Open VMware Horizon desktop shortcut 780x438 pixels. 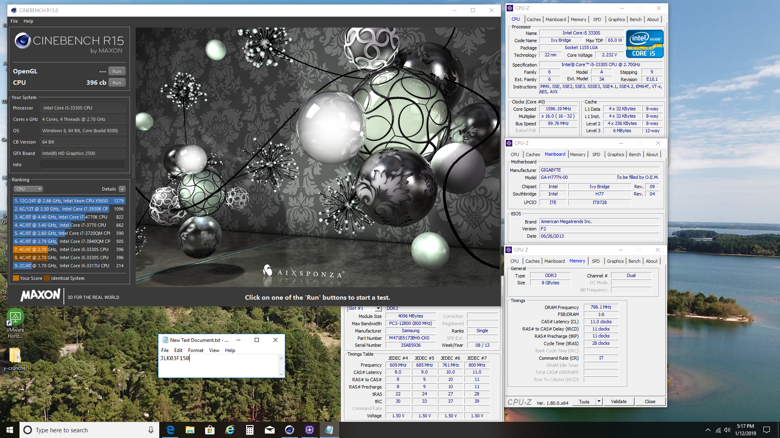click(15, 324)
